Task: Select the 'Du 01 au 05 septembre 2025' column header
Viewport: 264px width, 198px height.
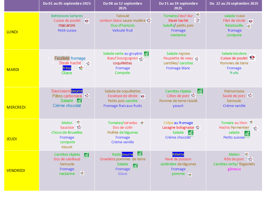Action: 67,4
